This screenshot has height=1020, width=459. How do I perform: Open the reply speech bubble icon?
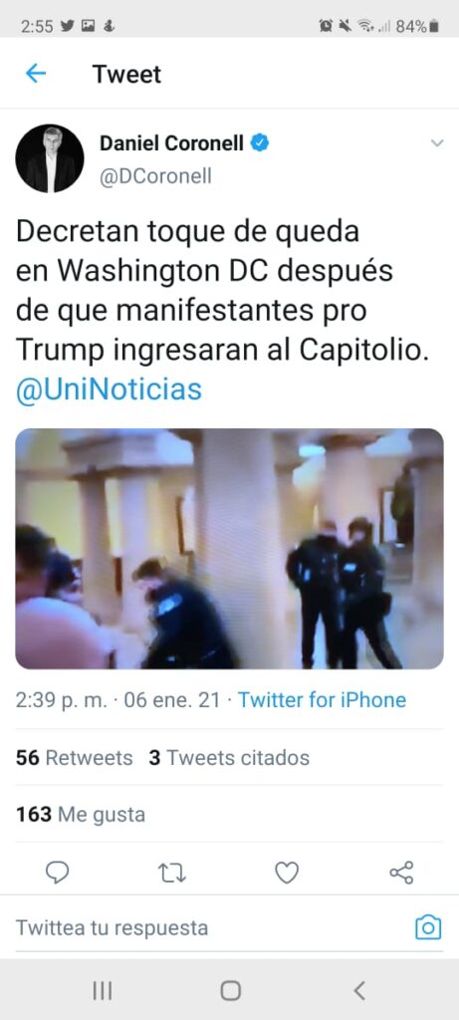[57, 872]
